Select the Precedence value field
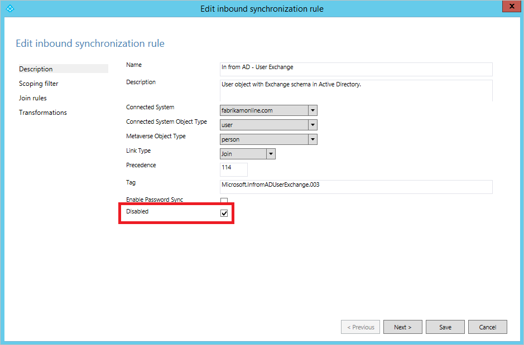This screenshot has width=524, height=345. coord(233,169)
